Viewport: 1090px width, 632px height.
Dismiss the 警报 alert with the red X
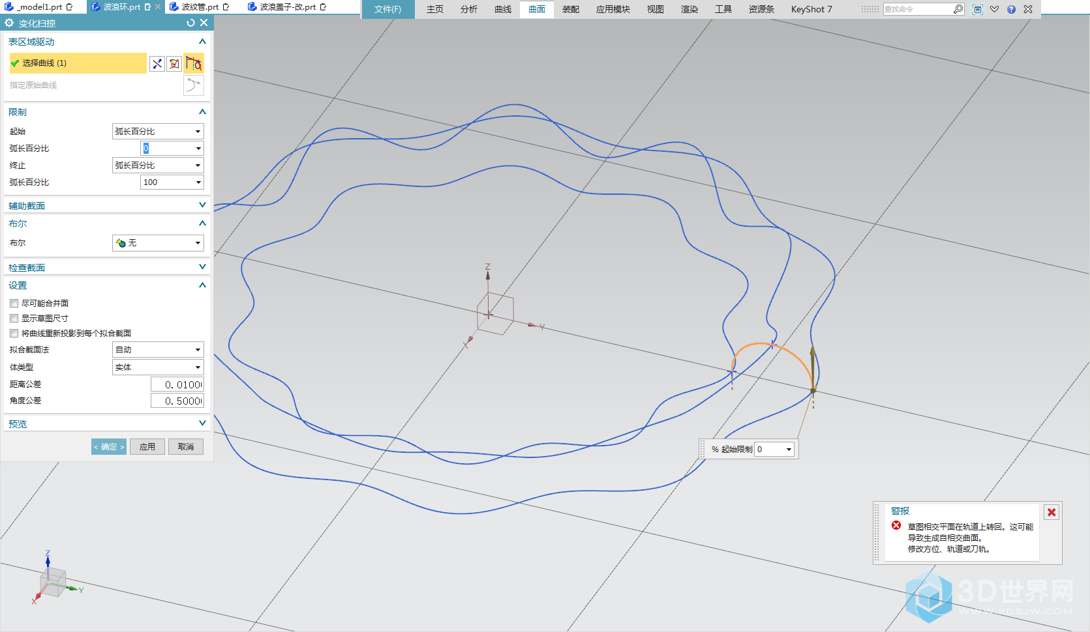[1052, 512]
